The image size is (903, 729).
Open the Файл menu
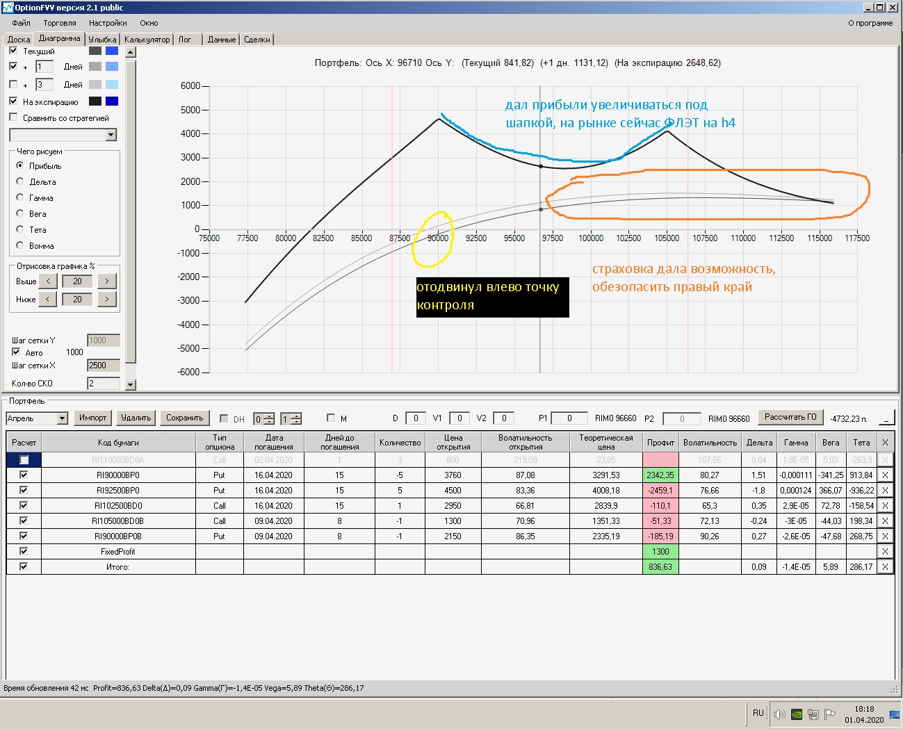pyautogui.click(x=21, y=23)
